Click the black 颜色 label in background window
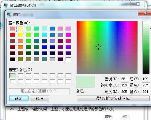This screenshot has height=120, width=151. [109, 117]
